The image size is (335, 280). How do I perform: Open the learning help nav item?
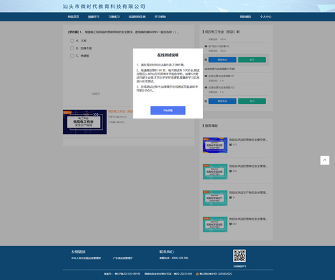160,17
